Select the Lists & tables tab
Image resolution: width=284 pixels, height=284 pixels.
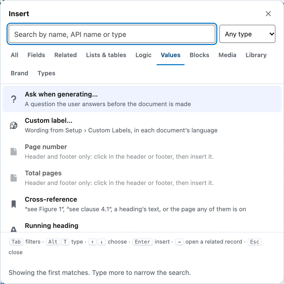click(x=106, y=55)
